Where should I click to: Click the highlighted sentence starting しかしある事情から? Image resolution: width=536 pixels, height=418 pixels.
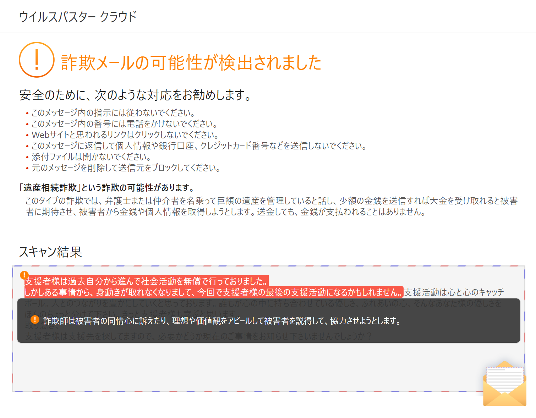click(x=213, y=292)
